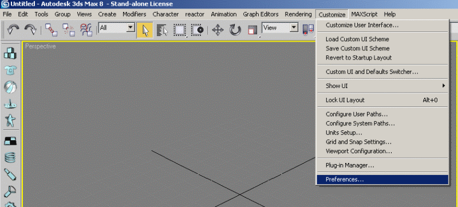Create a reactor Rope Collection icon
The height and width of the screenshot is (207, 458).
coord(10,103)
